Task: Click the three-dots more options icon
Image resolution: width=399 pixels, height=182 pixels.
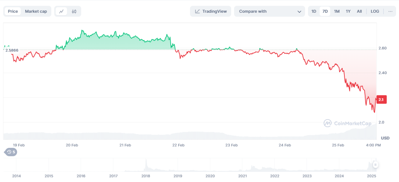Action: tap(390, 11)
